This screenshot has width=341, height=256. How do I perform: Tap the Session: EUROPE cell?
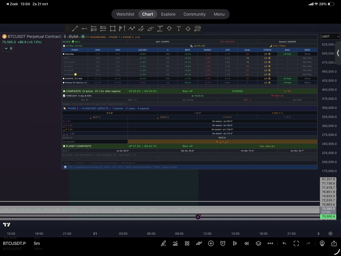click(x=287, y=42)
